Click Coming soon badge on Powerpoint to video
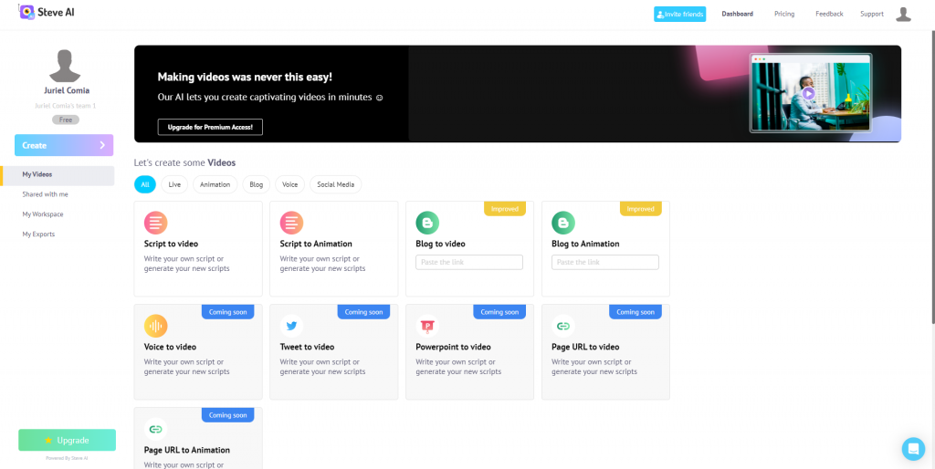Image resolution: width=935 pixels, height=469 pixels. click(499, 312)
